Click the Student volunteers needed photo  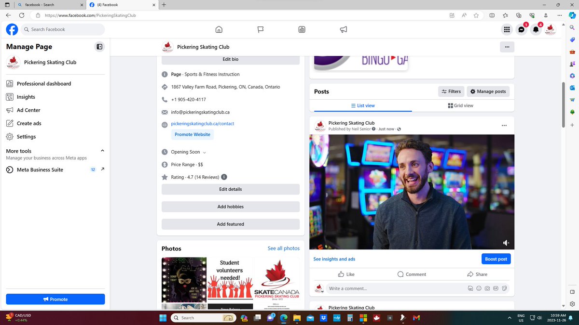(x=230, y=279)
